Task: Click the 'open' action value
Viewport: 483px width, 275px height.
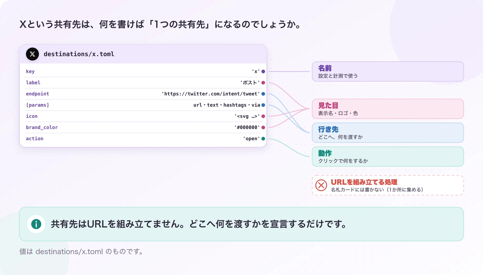Action: pos(251,139)
